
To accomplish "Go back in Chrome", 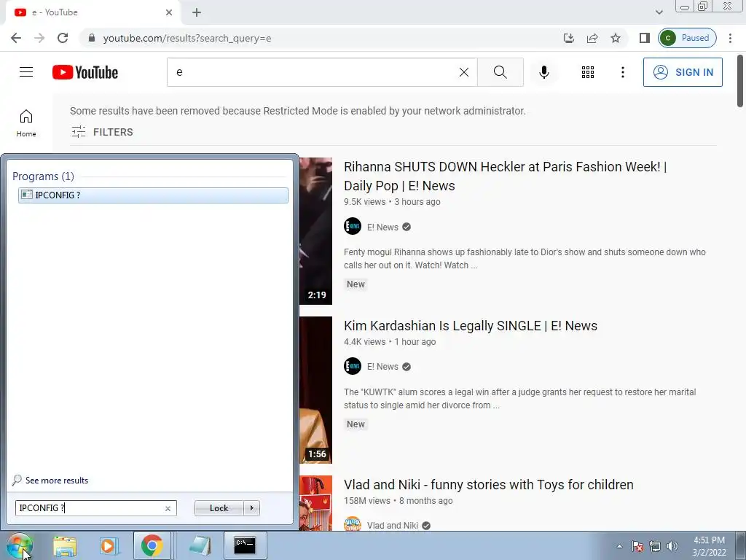I will pyautogui.click(x=16, y=38).
